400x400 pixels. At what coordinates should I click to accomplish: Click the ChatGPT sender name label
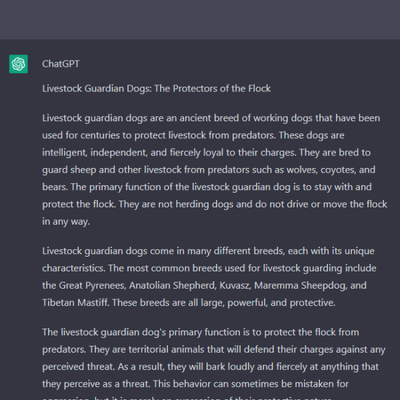point(61,64)
